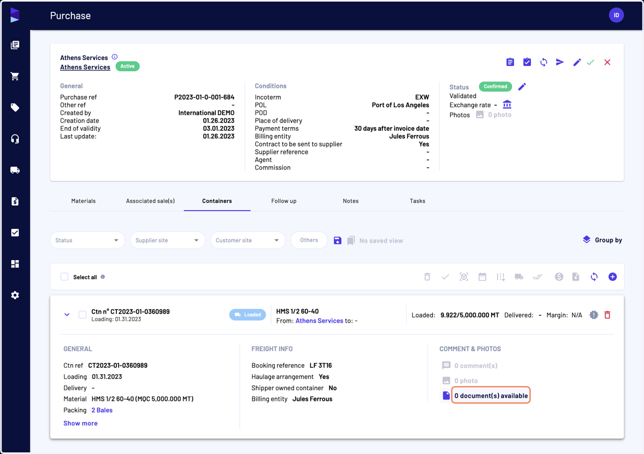Click the Others filter button

pyautogui.click(x=309, y=240)
